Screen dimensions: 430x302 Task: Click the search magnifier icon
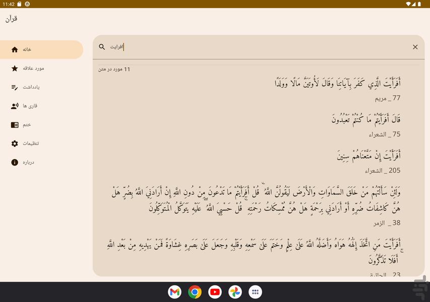click(102, 47)
